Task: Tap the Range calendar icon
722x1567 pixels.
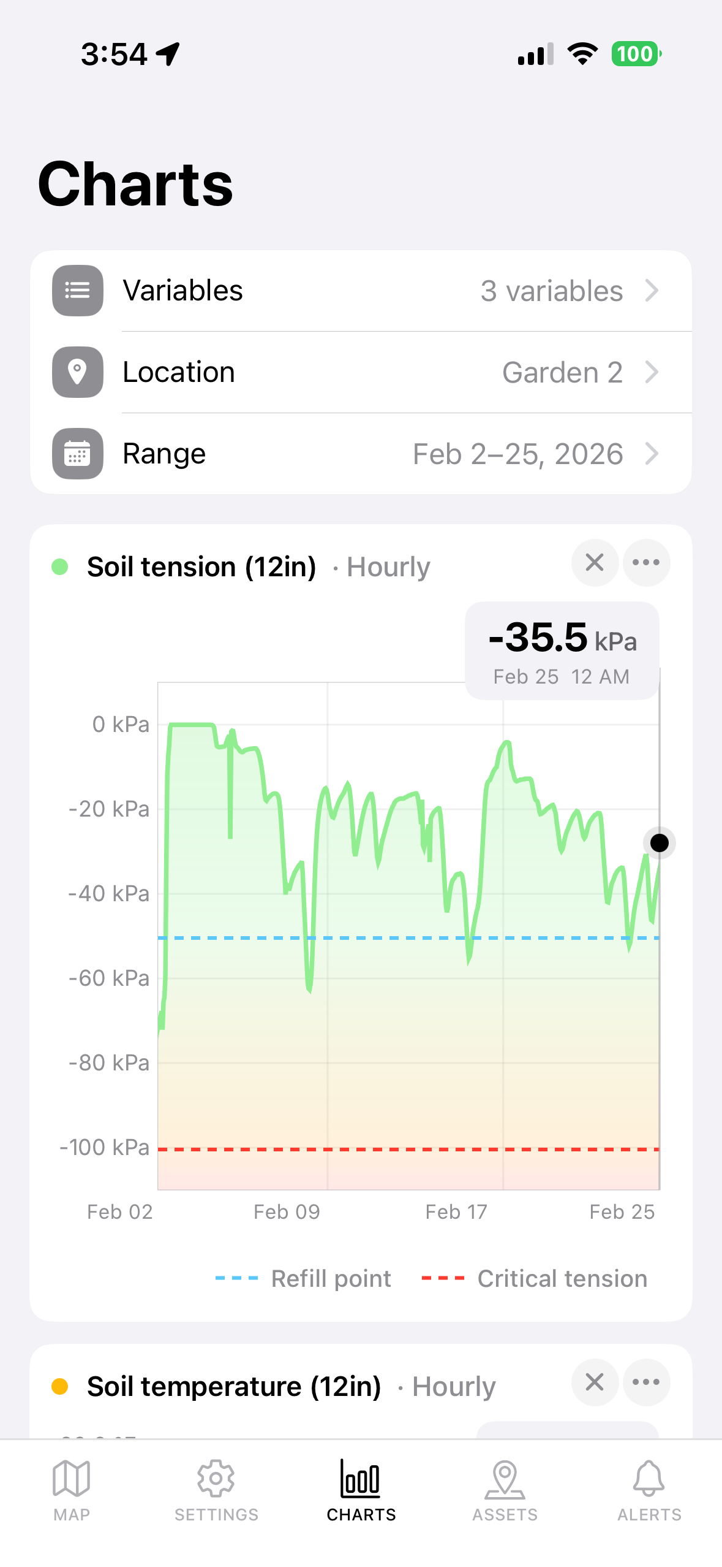Action: 78,454
